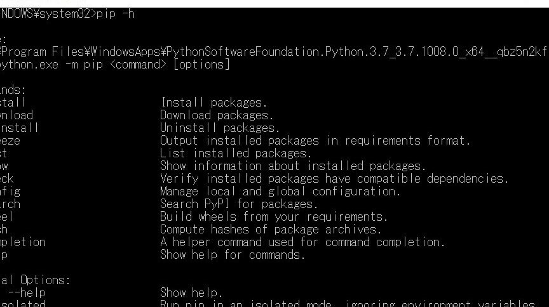Click the 'Options:' section heading
Screen dimensions: 549x307
click(x=45, y=280)
